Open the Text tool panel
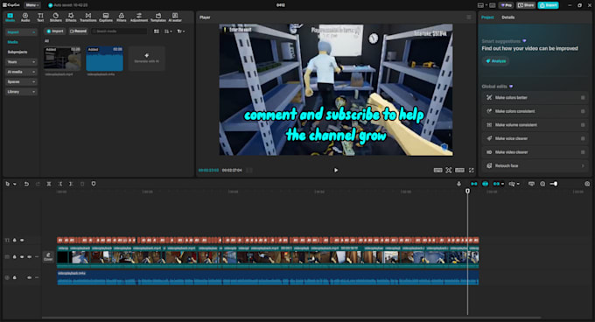The image size is (595, 322). pyautogui.click(x=40, y=17)
